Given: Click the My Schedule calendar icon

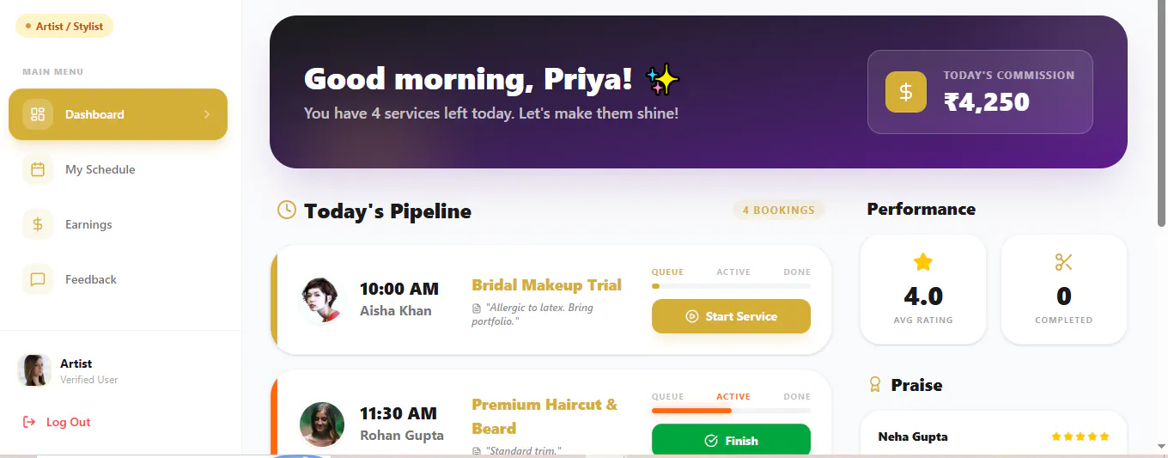Looking at the screenshot, I should pyautogui.click(x=38, y=169).
